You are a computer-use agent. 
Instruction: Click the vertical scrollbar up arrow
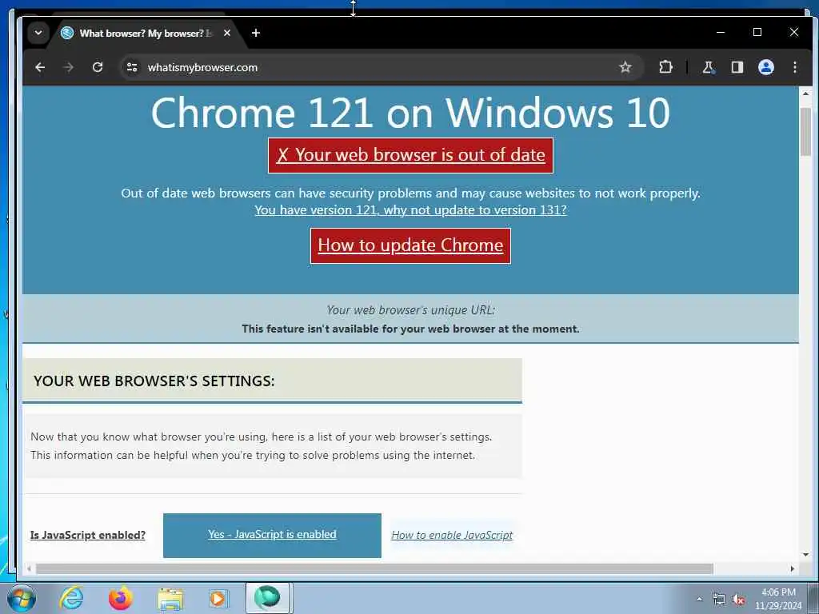[805, 94]
